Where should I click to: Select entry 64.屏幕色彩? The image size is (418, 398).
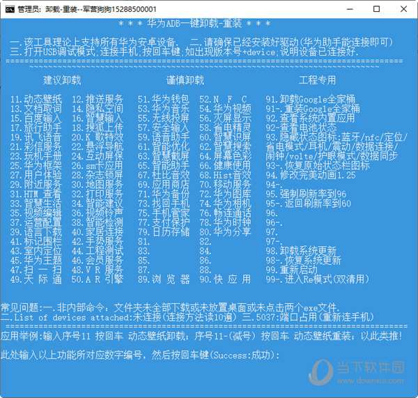[x=225, y=156]
